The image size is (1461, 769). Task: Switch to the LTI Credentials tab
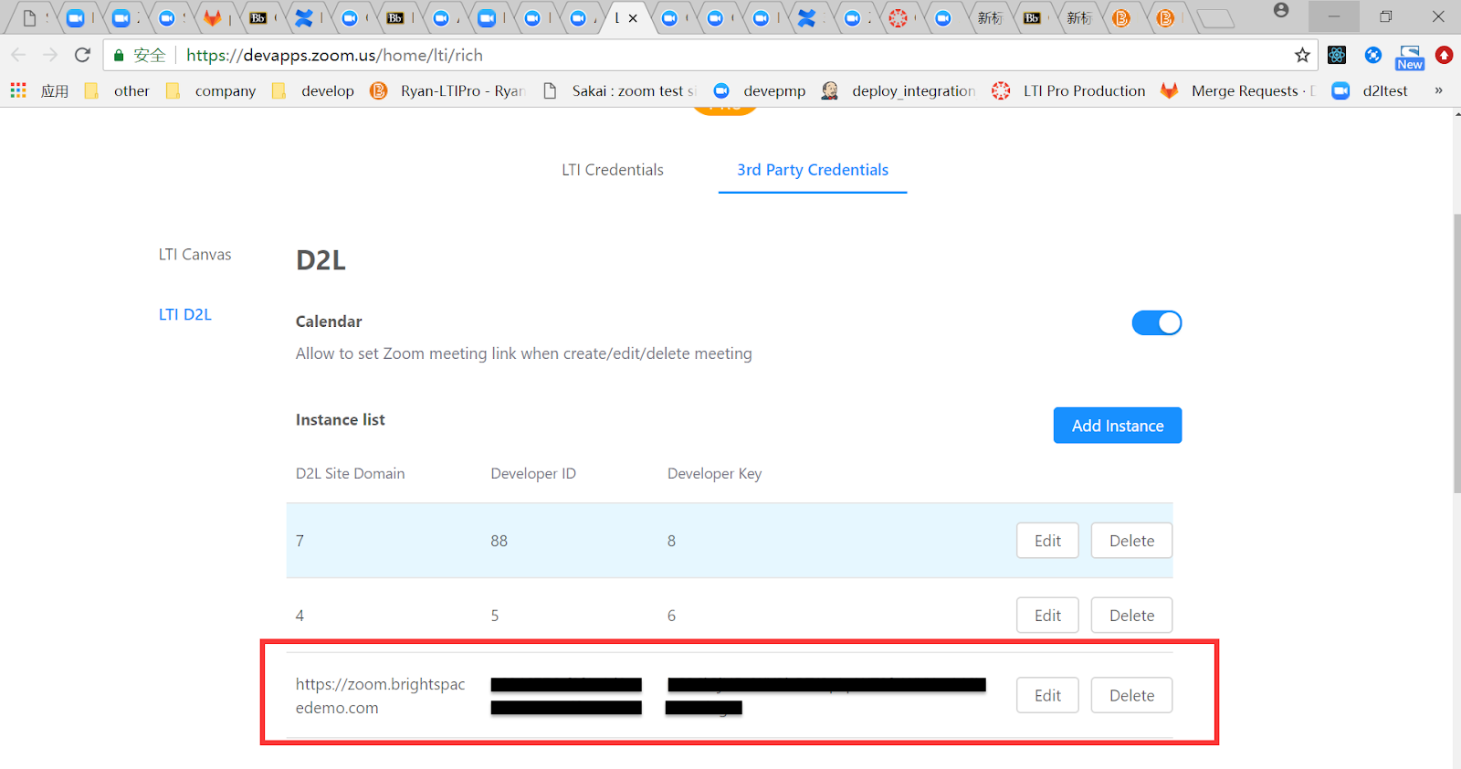pyautogui.click(x=613, y=170)
